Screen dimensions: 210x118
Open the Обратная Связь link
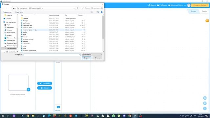point(176,5)
